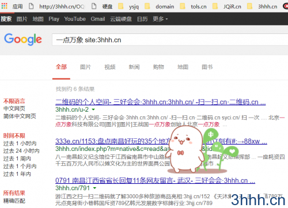Viewport: 288px width, 208px height.
Task: Open the http://3hhh.cn/OQ bookmark
Action: point(56,6)
